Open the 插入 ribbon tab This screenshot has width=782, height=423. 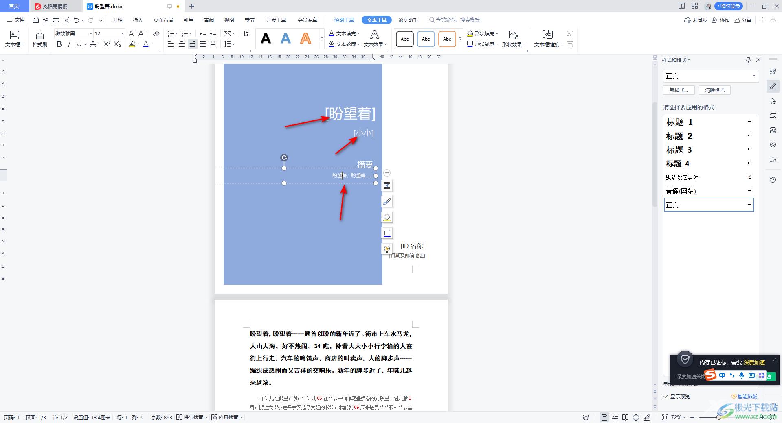138,20
